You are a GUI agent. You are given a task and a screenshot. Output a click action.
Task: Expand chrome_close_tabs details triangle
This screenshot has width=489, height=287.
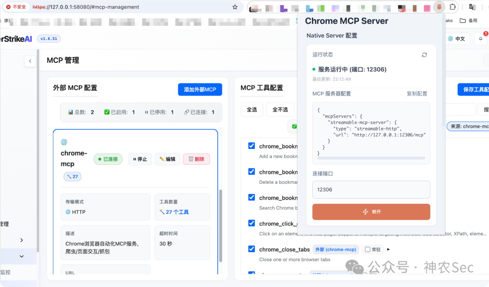[x=388, y=249]
